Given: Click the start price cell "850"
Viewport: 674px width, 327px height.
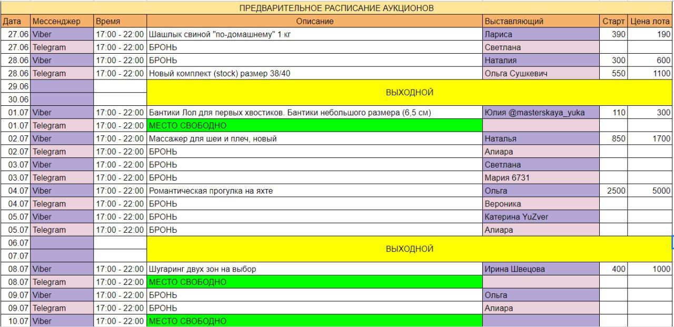Looking at the screenshot, I should click(614, 138).
